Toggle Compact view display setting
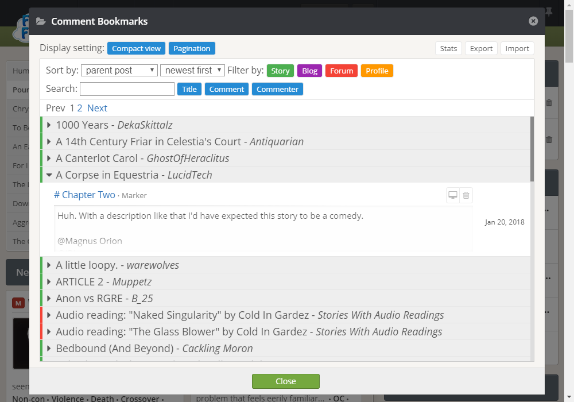The width and height of the screenshot is (574, 402). click(x=136, y=48)
